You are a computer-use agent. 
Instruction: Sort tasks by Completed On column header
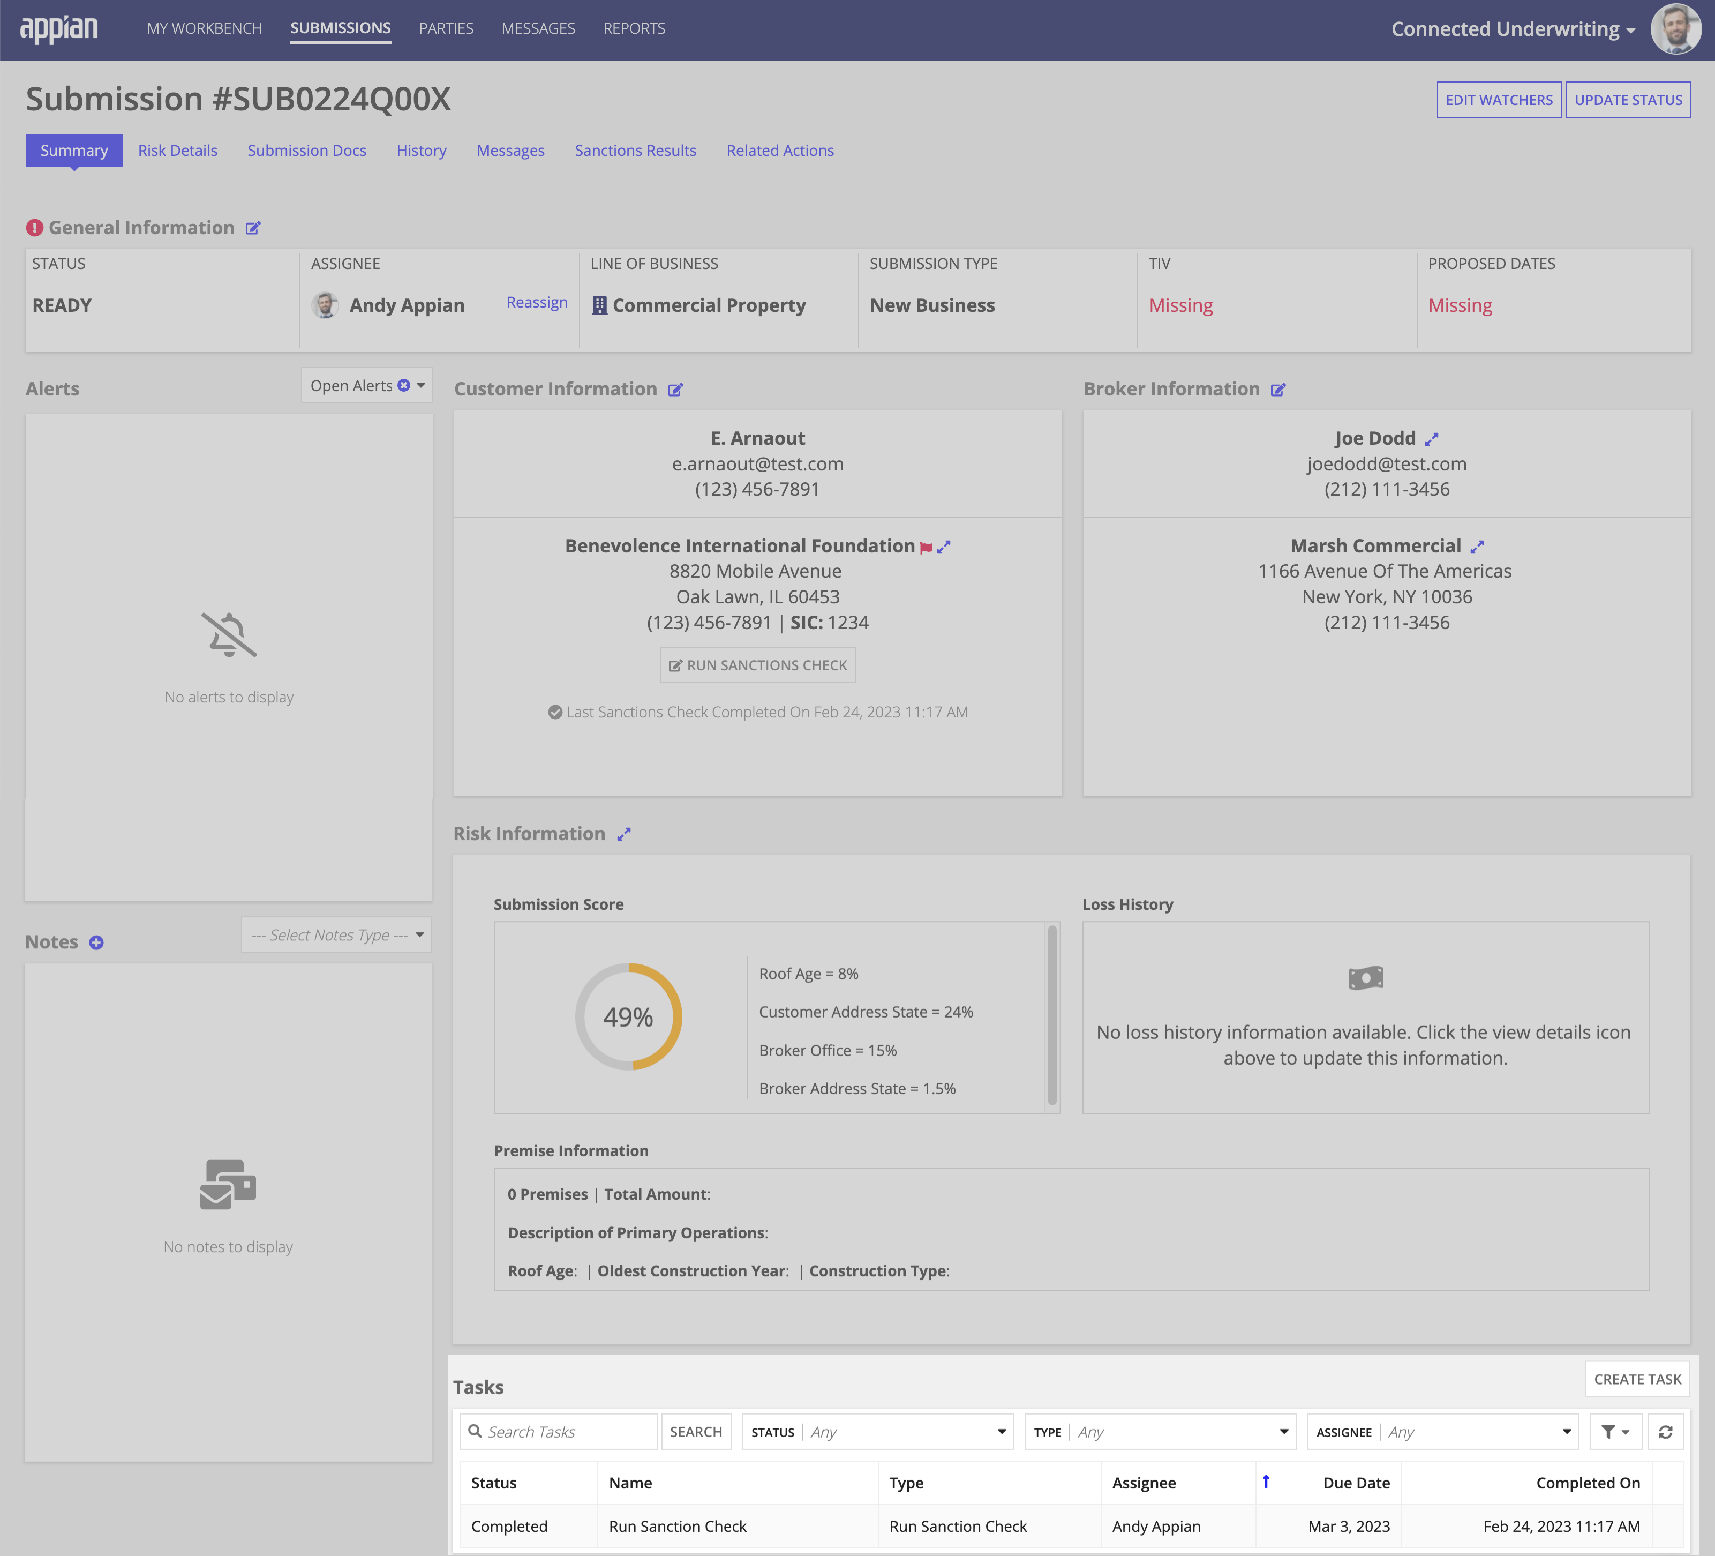[x=1588, y=1483]
